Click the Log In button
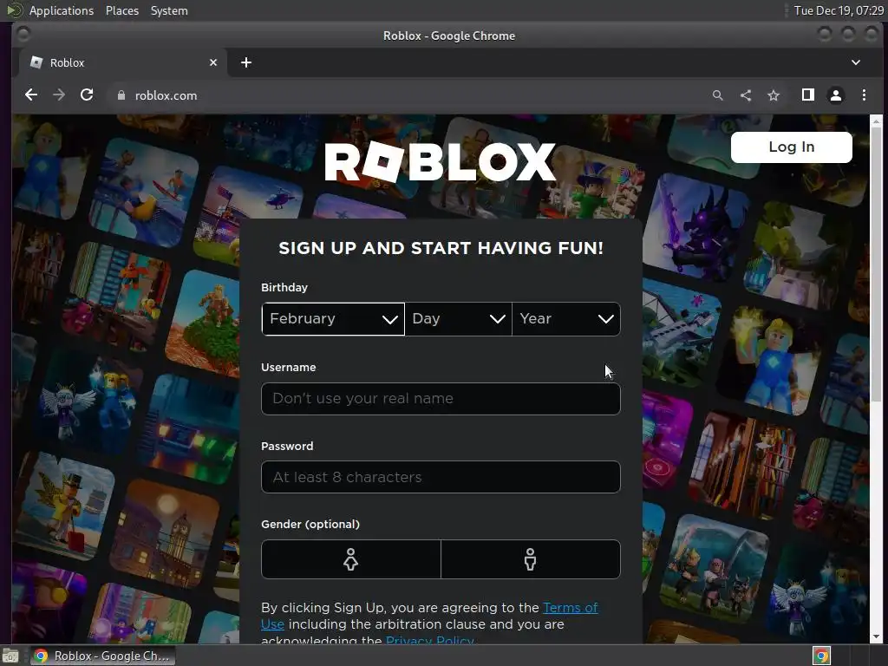This screenshot has height=666, width=888. click(791, 147)
